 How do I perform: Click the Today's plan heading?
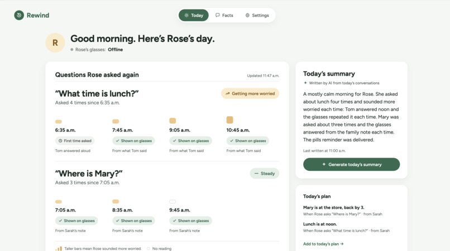(317, 196)
